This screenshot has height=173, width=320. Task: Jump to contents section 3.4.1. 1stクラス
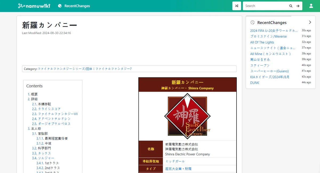[x=47, y=163]
